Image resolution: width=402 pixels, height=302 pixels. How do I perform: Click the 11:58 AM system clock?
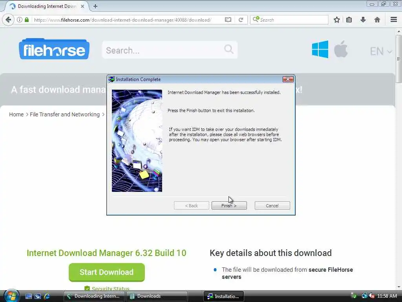(x=387, y=296)
